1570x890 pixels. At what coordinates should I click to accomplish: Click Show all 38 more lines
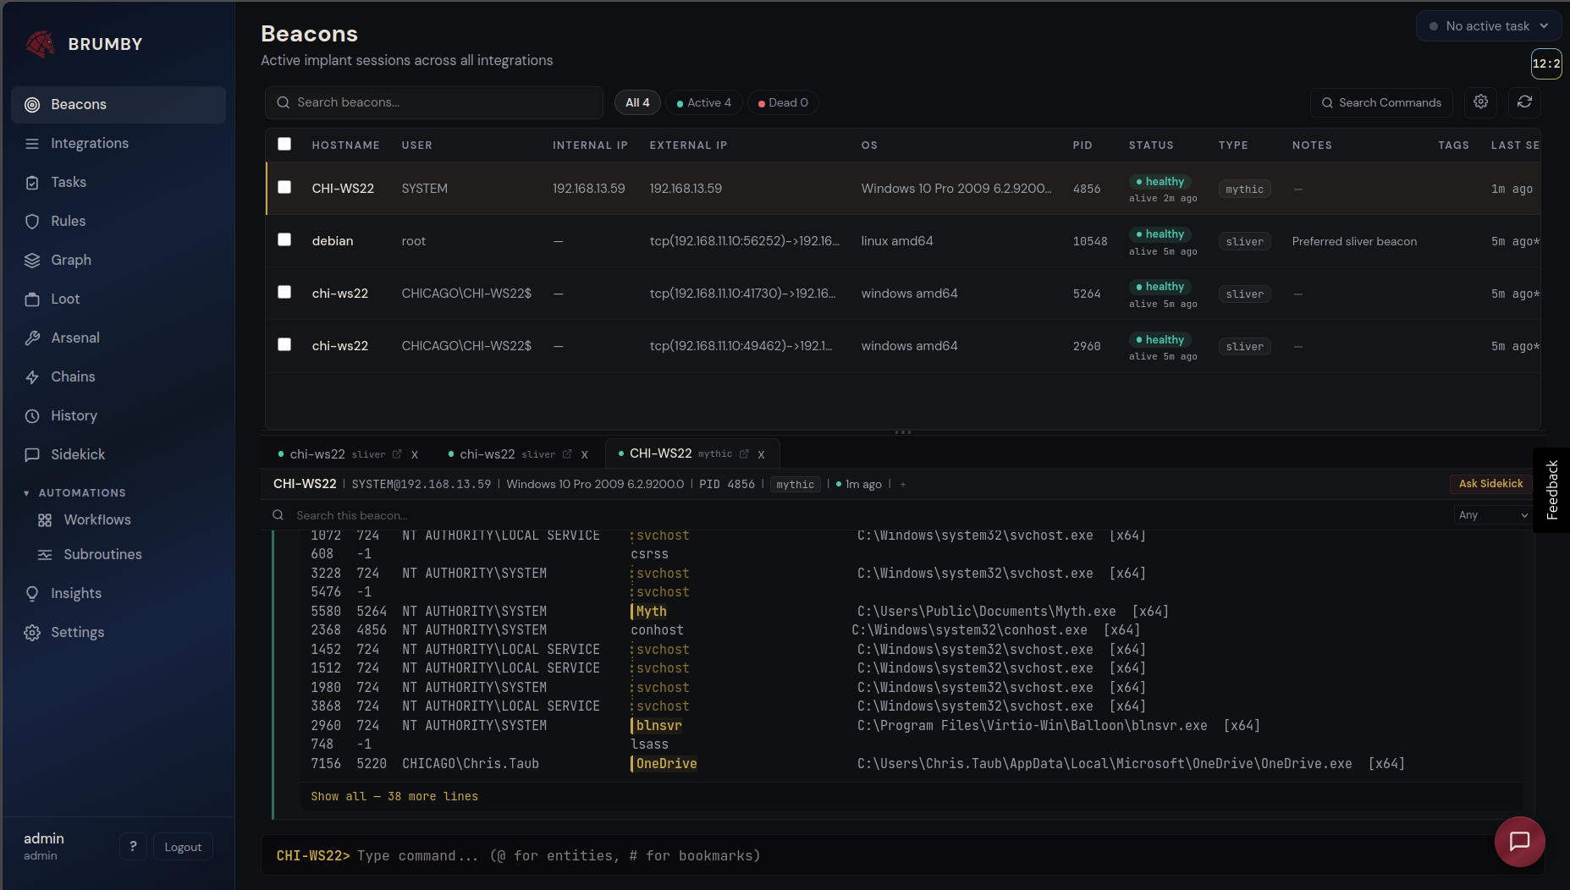point(394,797)
